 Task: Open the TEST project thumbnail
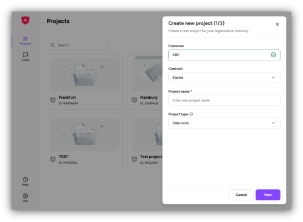(85, 134)
